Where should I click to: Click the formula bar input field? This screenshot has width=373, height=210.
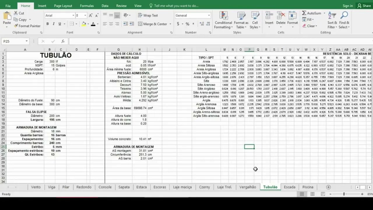221,41
